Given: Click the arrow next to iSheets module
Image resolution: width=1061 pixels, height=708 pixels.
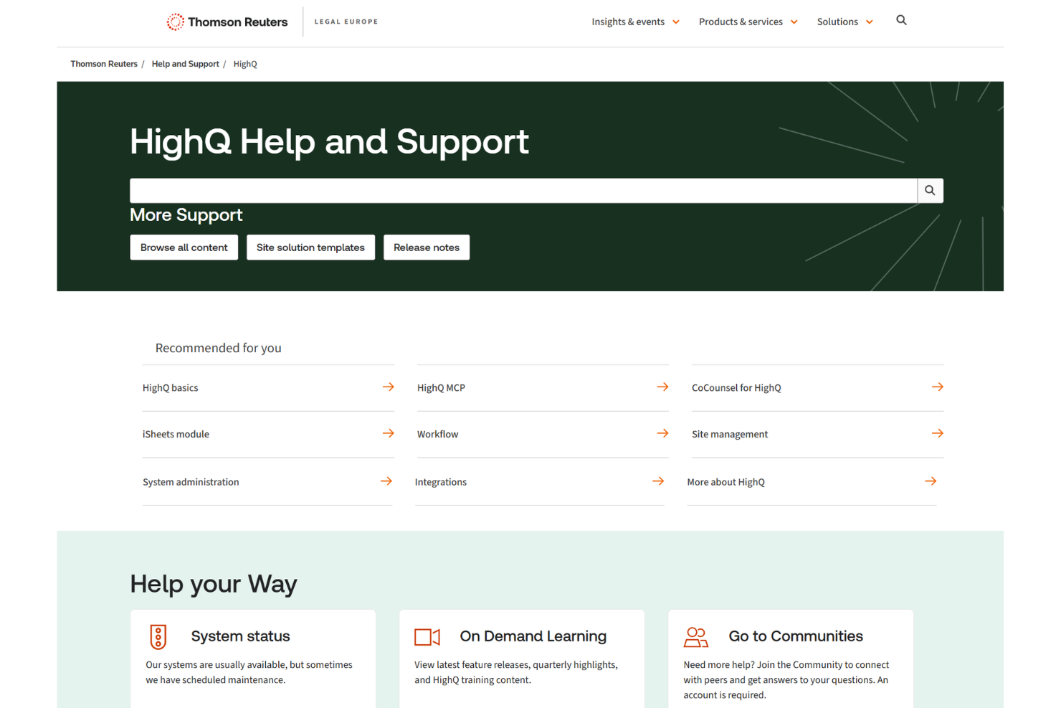Looking at the screenshot, I should (x=388, y=433).
